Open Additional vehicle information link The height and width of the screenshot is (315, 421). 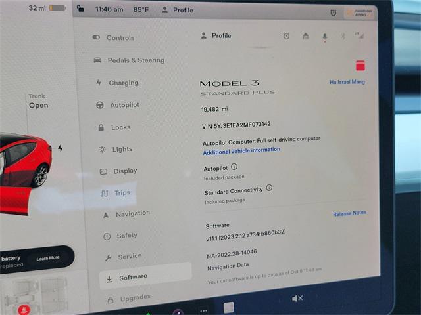241,150
